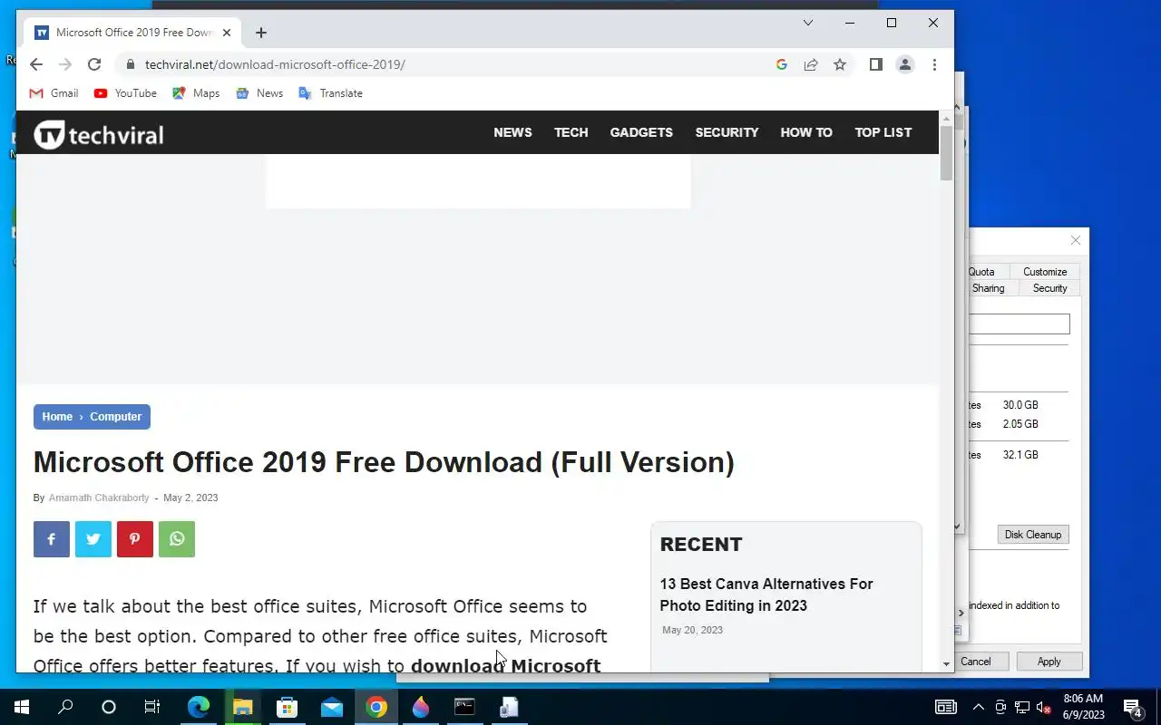Open the tab search dropdown arrow
The height and width of the screenshot is (725, 1161).
click(x=808, y=23)
